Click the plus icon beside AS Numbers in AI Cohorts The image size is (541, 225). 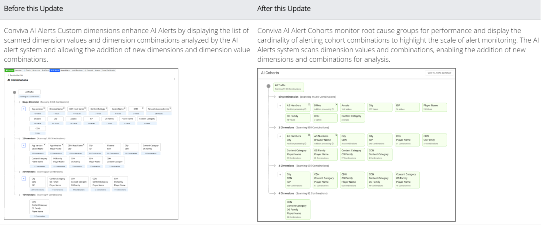coord(280,106)
